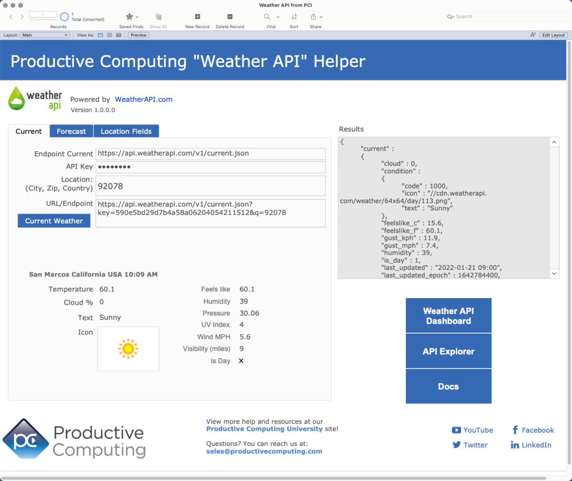The height and width of the screenshot is (481, 572).
Task: Expand the Share dropdown chevron
Action: pos(321,16)
